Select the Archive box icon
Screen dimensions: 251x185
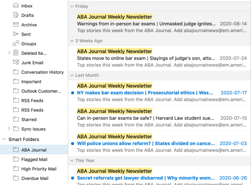click(x=16, y=24)
